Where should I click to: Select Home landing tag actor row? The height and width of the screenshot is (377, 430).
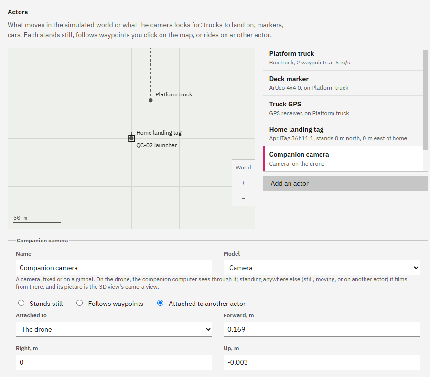pyautogui.click(x=343, y=134)
